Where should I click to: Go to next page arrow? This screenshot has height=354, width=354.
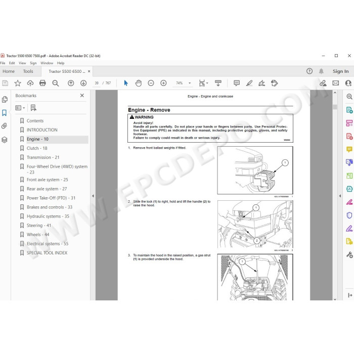tap(83, 83)
